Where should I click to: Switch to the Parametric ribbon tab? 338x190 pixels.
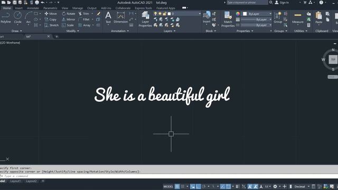pyautogui.click(x=50, y=8)
